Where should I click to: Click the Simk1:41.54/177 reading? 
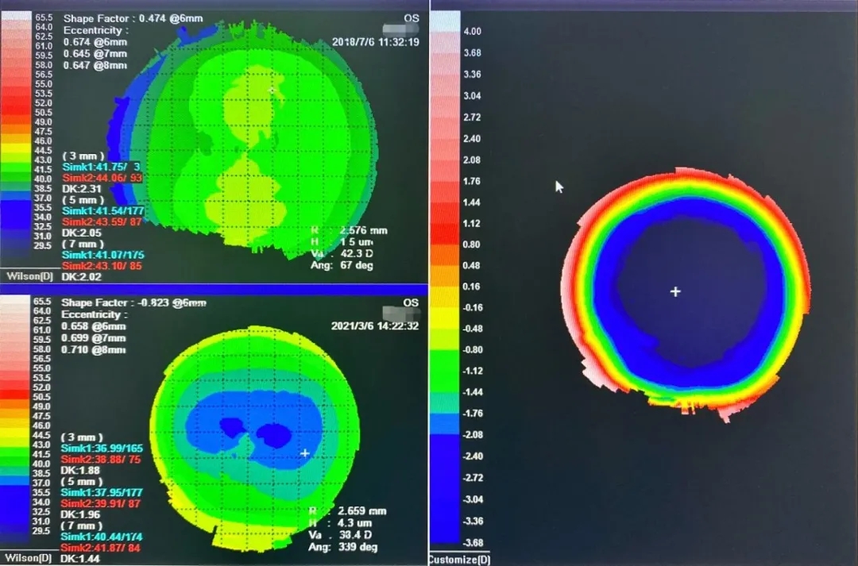point(102,210)
